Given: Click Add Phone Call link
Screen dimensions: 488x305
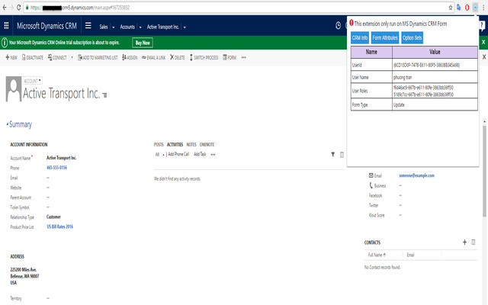Looking at the screenshot, I should (x=178, y=154).
